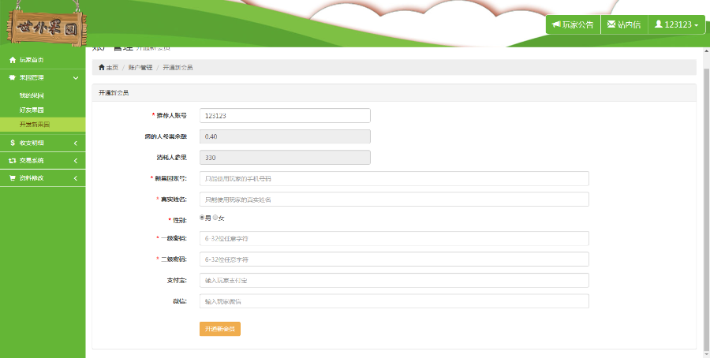Click the wooden 世外果园 logo sign
The width and height of the screenshot is (710, 358).
click(47, 28)
